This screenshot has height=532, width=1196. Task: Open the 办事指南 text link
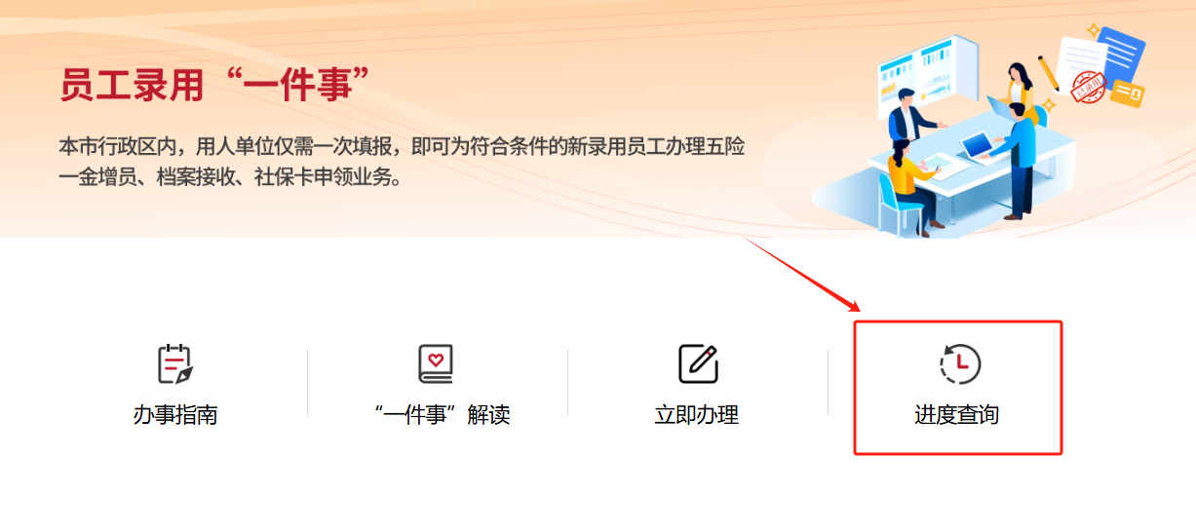tap(175, 415)
